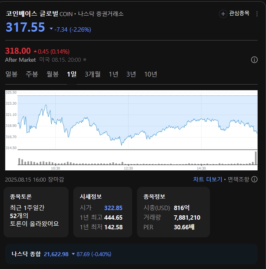Click the 코인베이스 글로벌 stock title

[32, 13]
